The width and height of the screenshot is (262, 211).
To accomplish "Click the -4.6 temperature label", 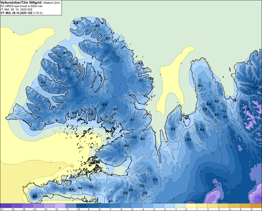I will click(x=80, y=188).
